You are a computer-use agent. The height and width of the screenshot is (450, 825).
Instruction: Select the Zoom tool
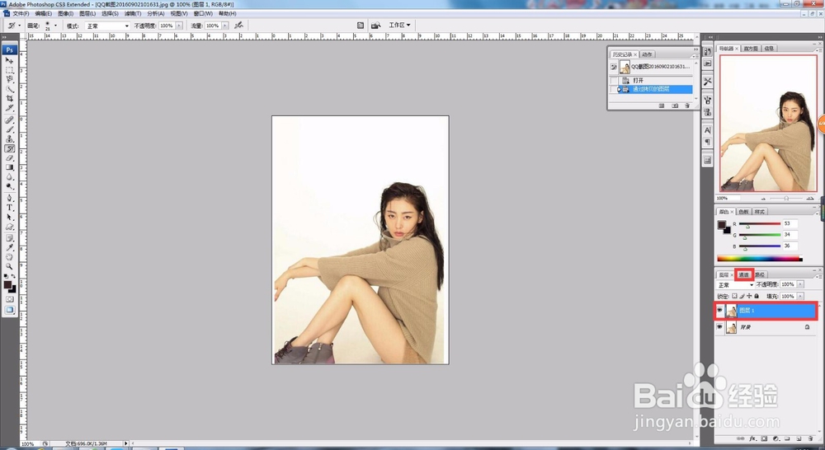point(9,266)
